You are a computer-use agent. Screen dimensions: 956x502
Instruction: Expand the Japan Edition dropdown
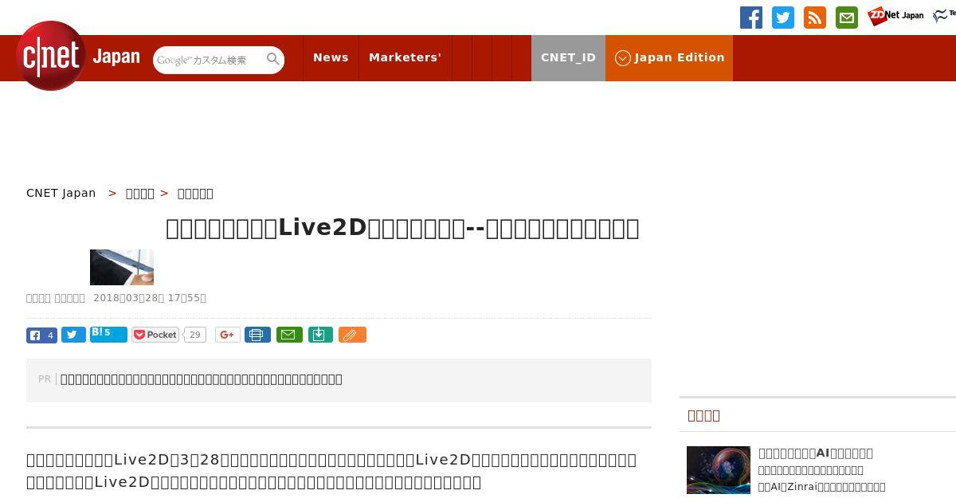pos(669,57)
